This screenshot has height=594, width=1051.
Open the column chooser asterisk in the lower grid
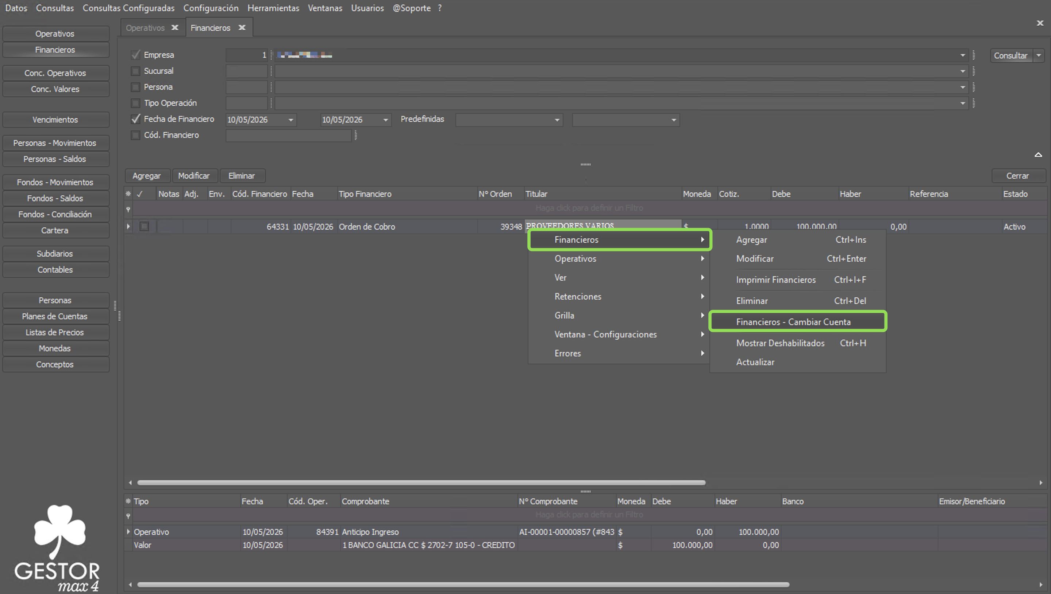(x=128, y=501)
